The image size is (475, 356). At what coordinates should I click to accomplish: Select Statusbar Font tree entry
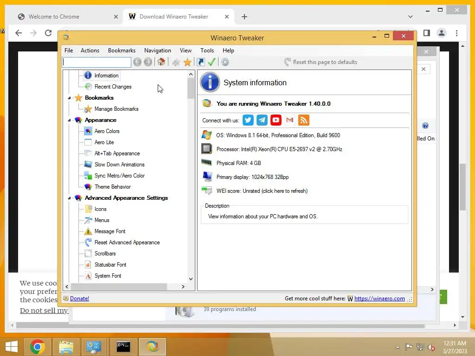(x=110, y=265)
